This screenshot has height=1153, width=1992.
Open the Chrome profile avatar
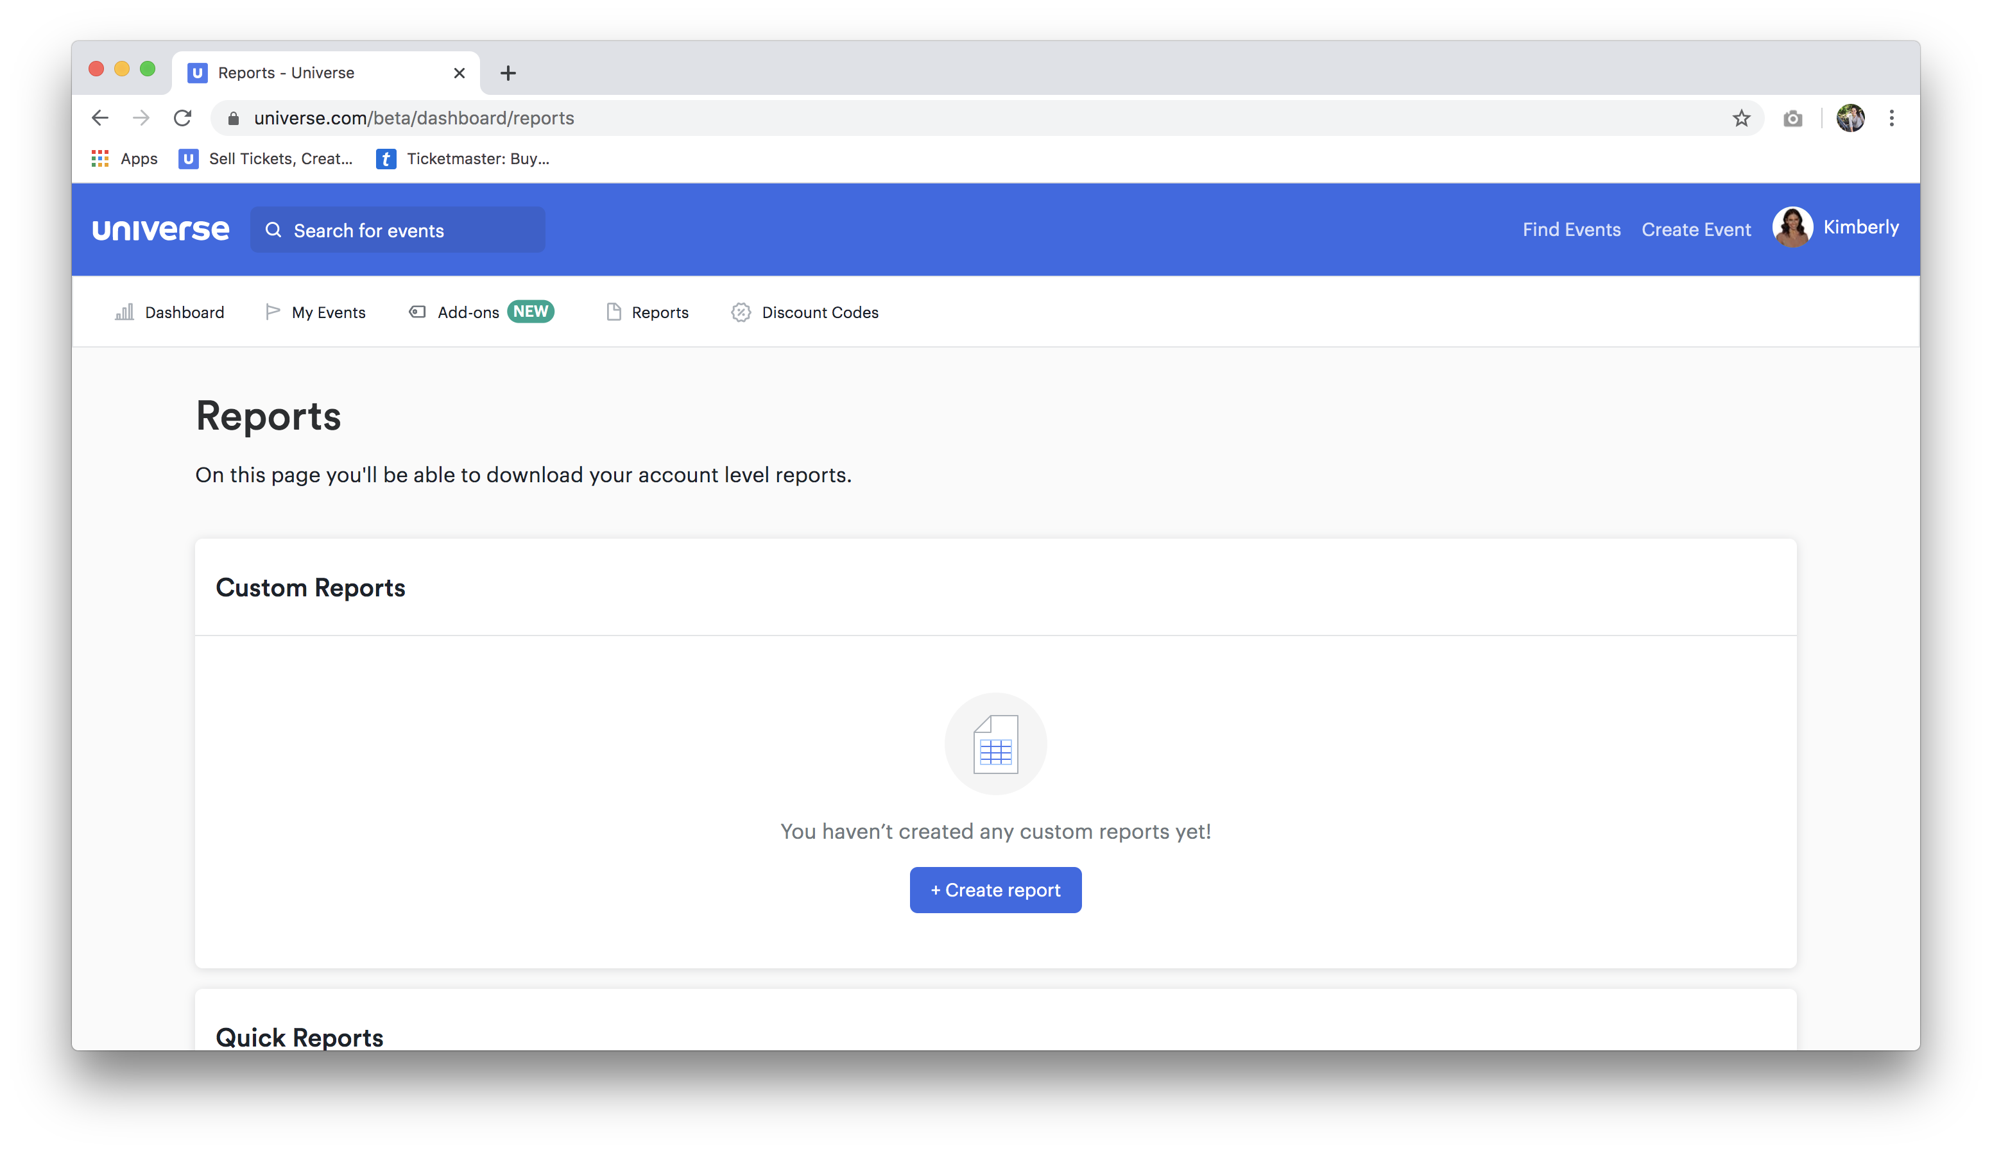click(1851, 119)
